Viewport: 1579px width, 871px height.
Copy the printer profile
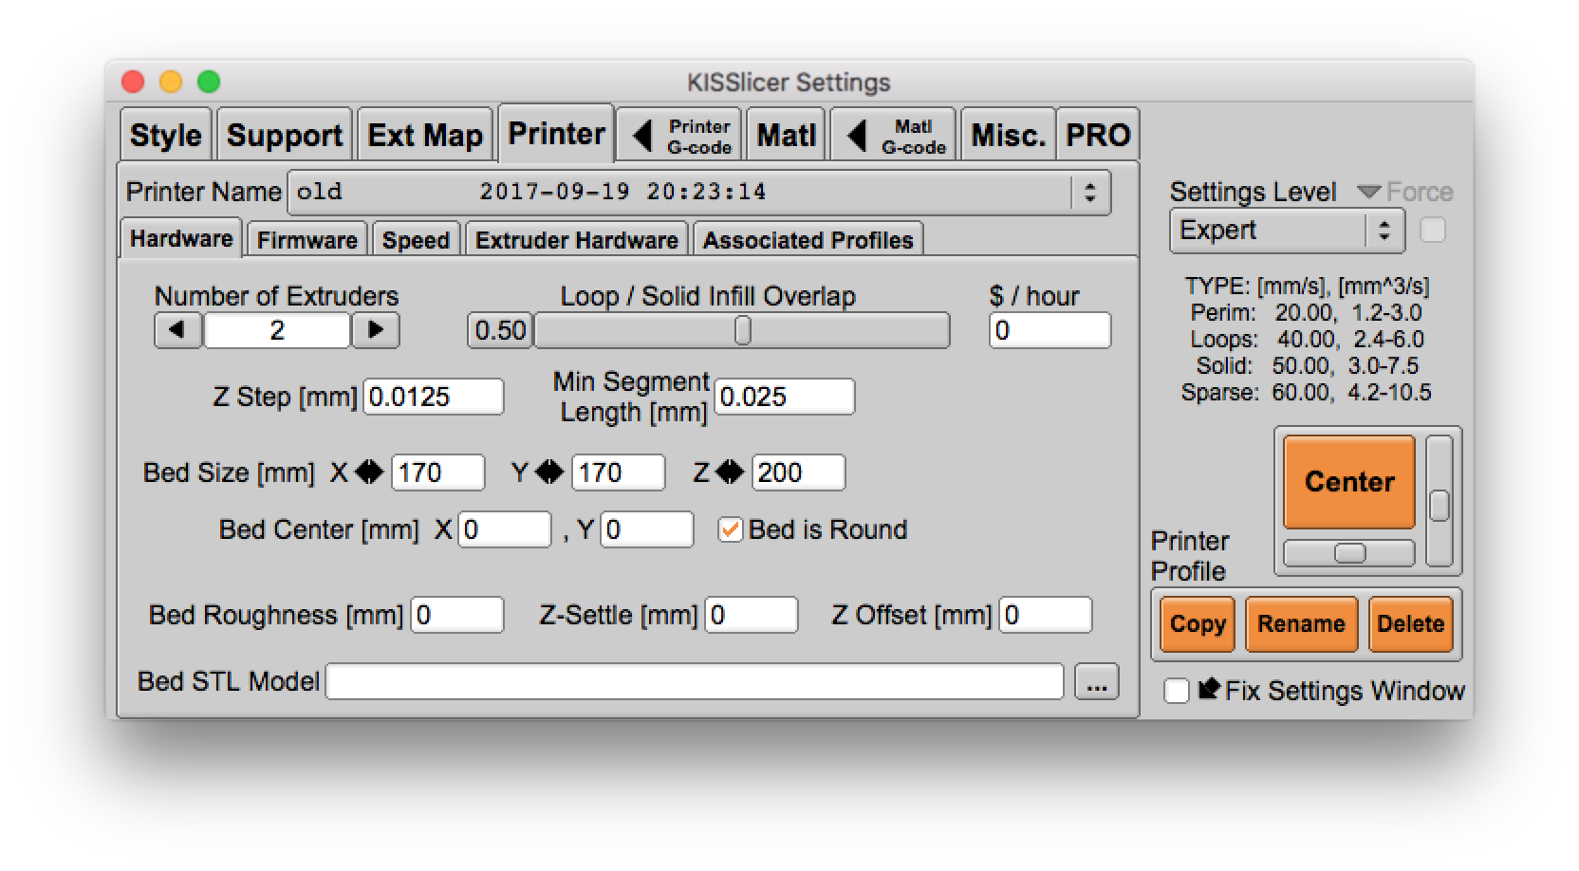coord(1198,624)
